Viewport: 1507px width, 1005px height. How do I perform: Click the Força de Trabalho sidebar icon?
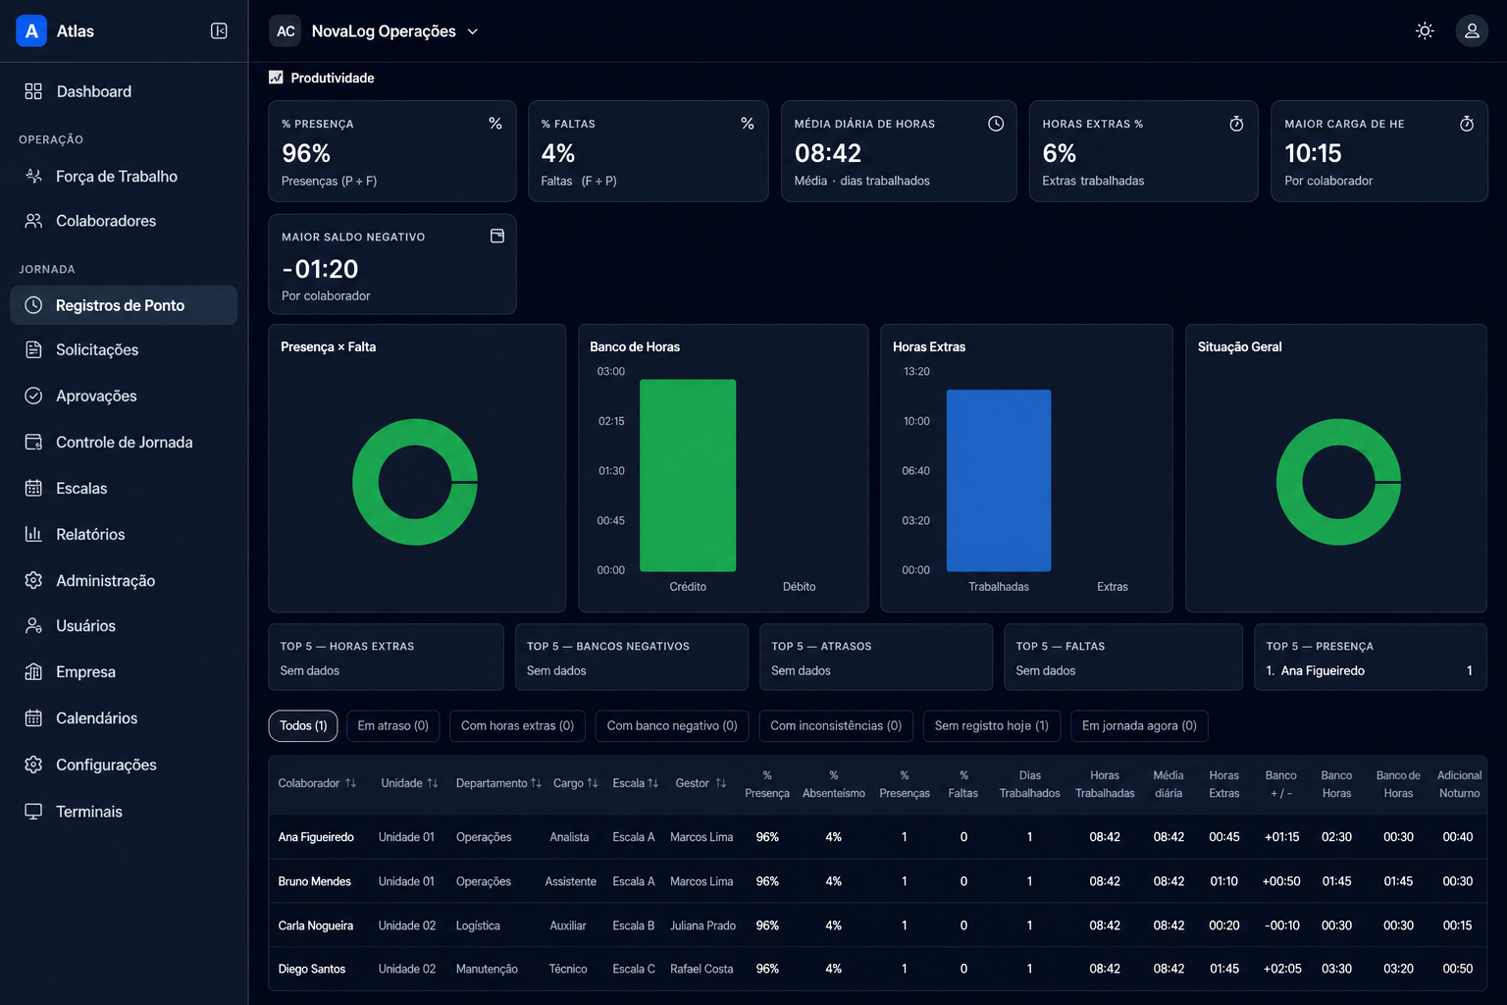[x=33, y=177]
